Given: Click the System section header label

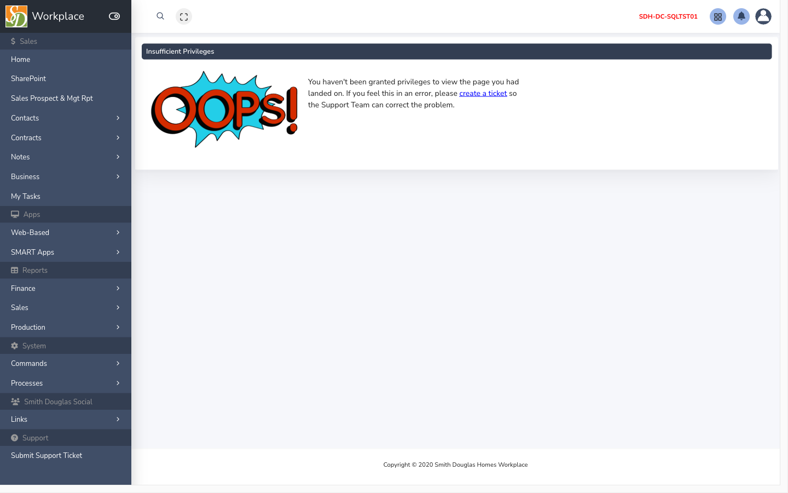Looking at the screenshot, I should tap(34, 346).
